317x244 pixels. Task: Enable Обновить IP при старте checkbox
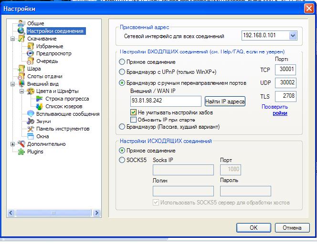click(134, 120)
